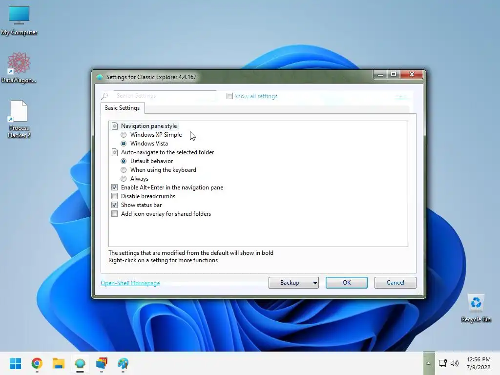Image resolution: width=500 pixels, height=375 pixels.
Task: Toggle Disable breadcrumbs checkbox
Action: 114,196
